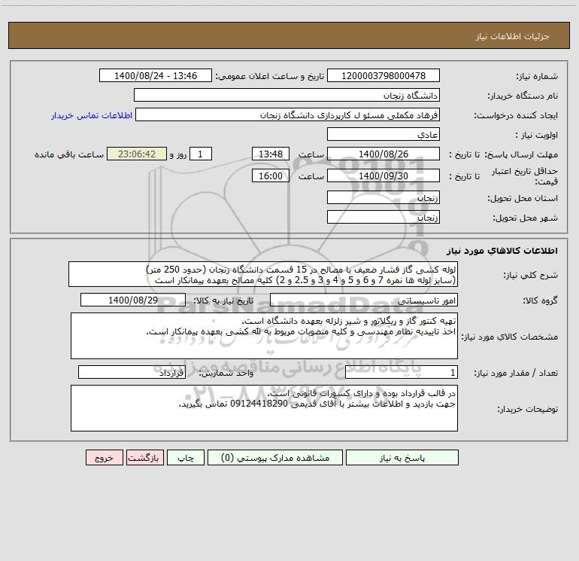Click the need date field 1400/08/29

tap(133, 300)
